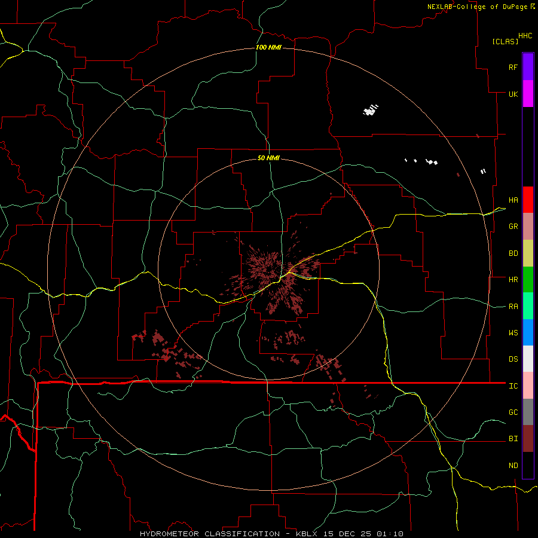The height and width of the screenshot is (538, 538).
Task: Click the WS blue legend swatch
Action: (528, 332)
